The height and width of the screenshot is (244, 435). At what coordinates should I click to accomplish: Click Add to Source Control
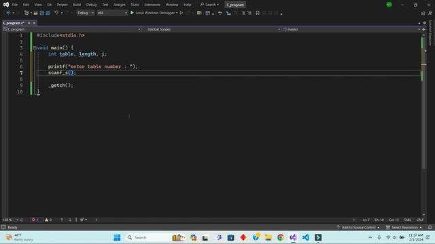[x=358, y=228]
